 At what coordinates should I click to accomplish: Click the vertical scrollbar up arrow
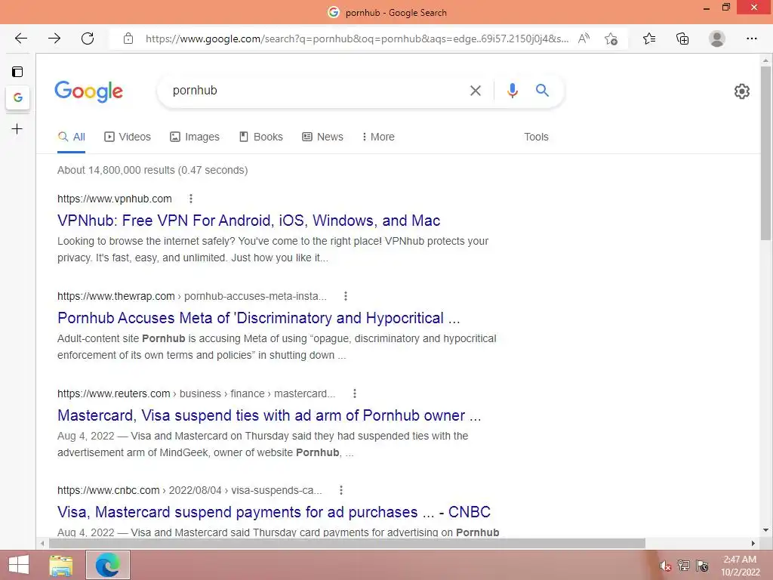click(x=765, y=61)
